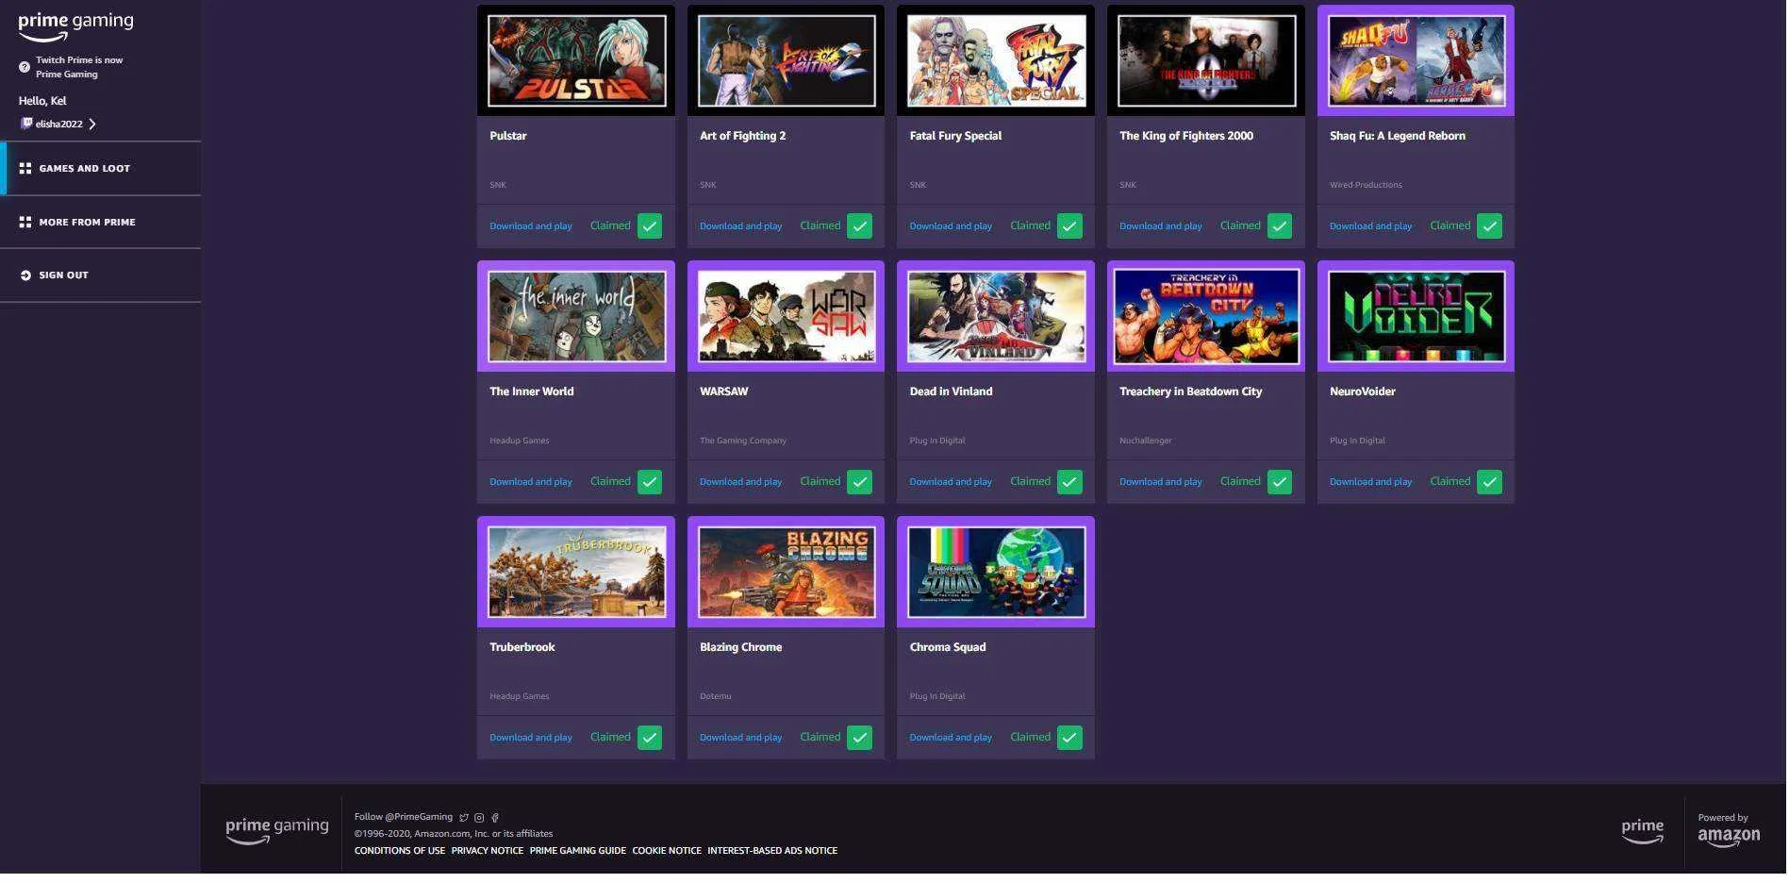1789x883 pixels.
Task: Open Download and play for Treachery in Beatdown City
Action: tap(1161, 482)
